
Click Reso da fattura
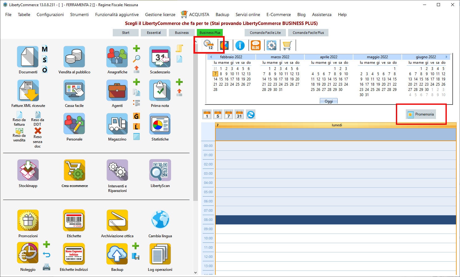click(19, 119)
